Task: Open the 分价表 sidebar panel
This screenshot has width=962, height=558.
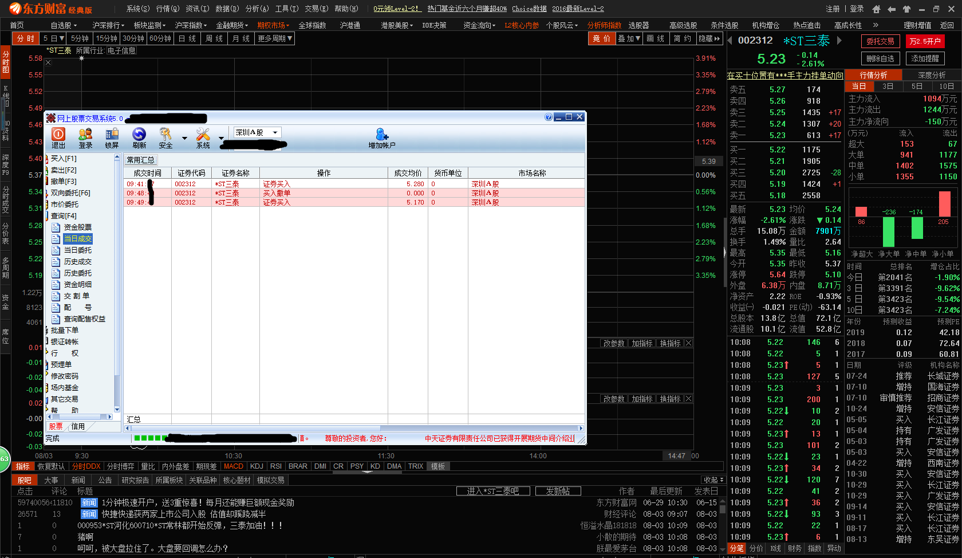Action: click(6, 233)
